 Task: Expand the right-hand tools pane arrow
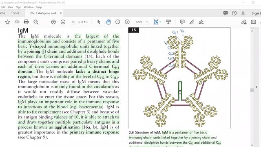(256, 87)
